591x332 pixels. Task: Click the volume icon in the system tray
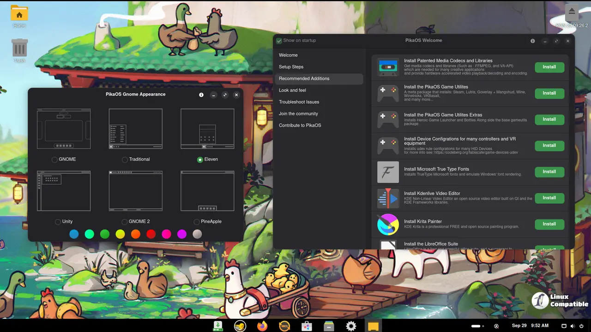coord(573,326)
